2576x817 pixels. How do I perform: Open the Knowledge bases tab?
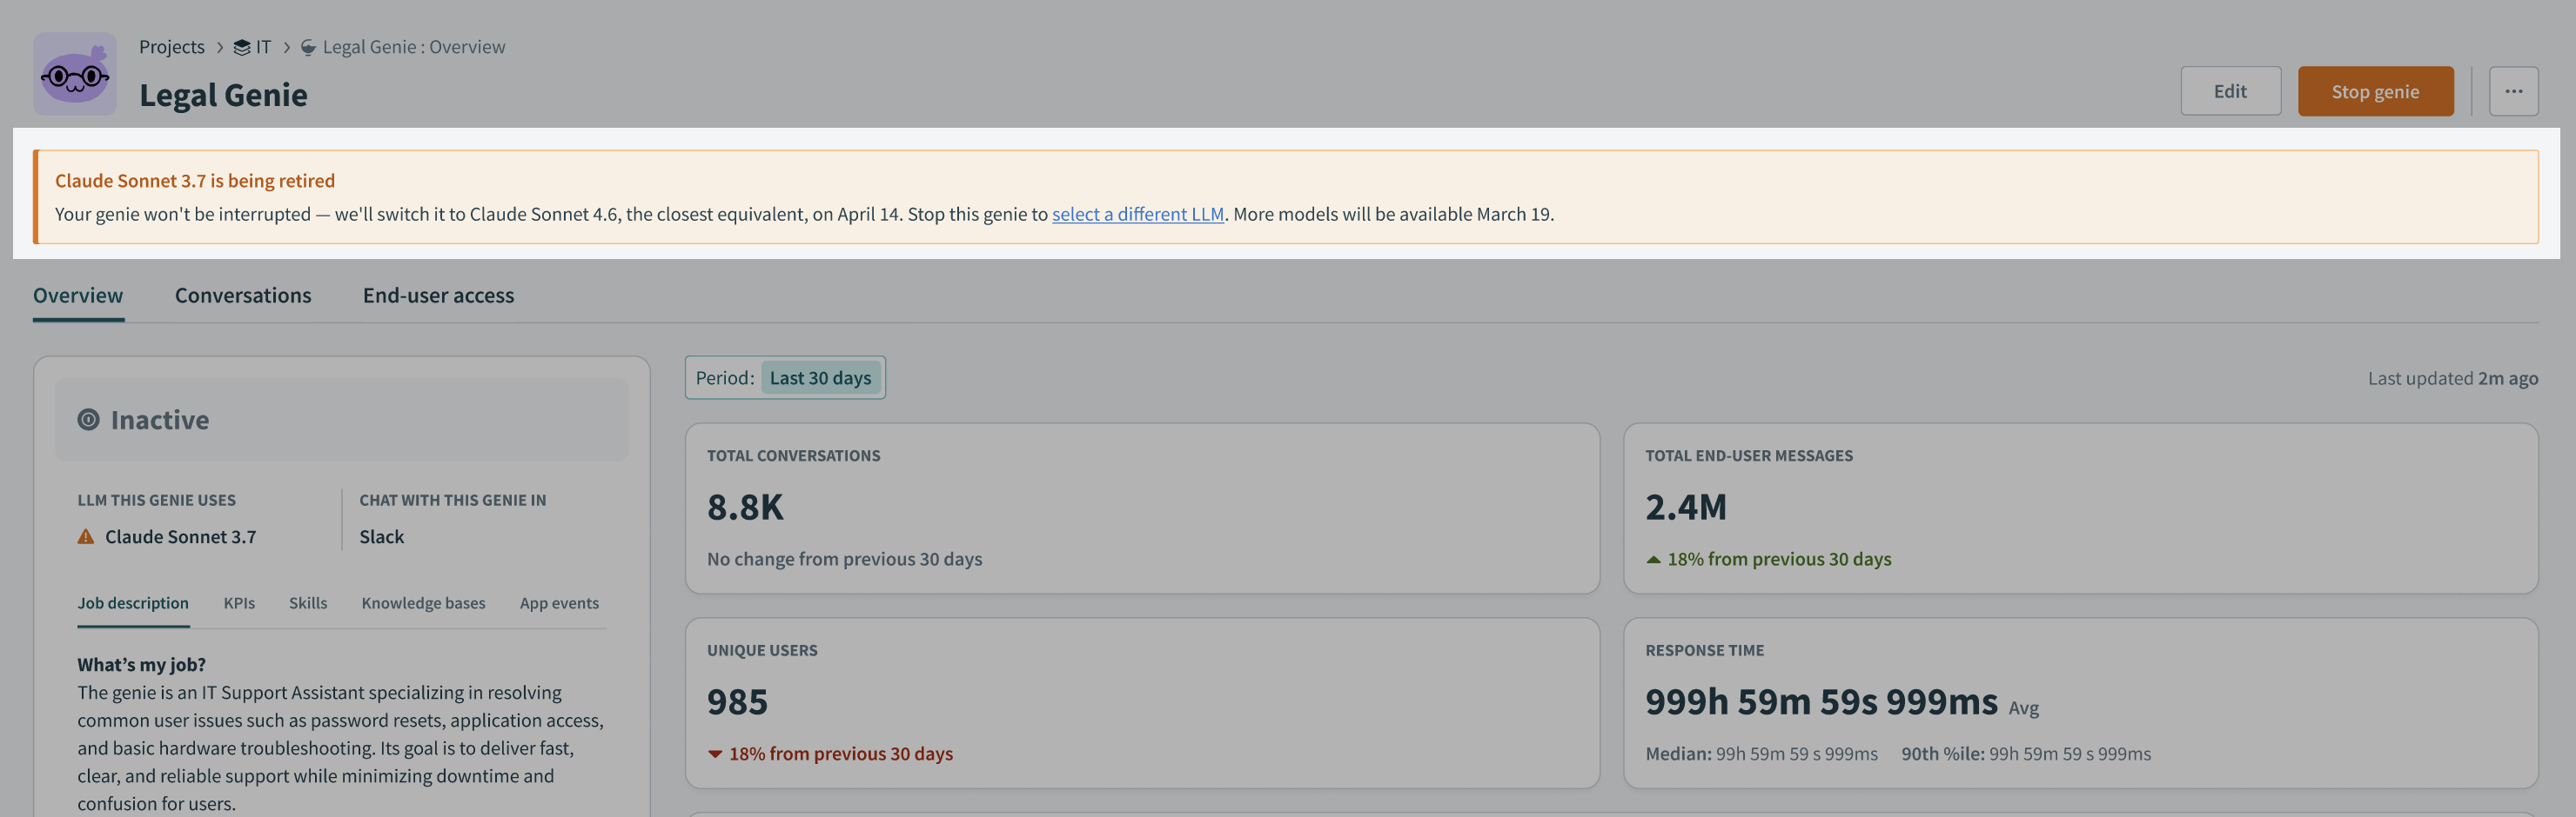click(x=423, y=603)
